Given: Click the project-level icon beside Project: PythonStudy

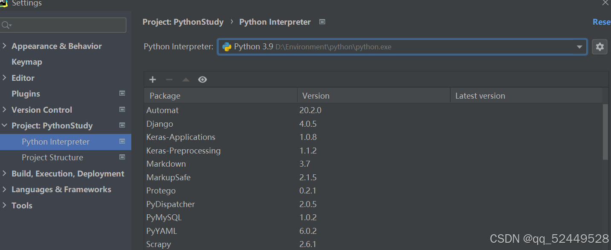Looking at the screenshot, I should tap(122, 125).
